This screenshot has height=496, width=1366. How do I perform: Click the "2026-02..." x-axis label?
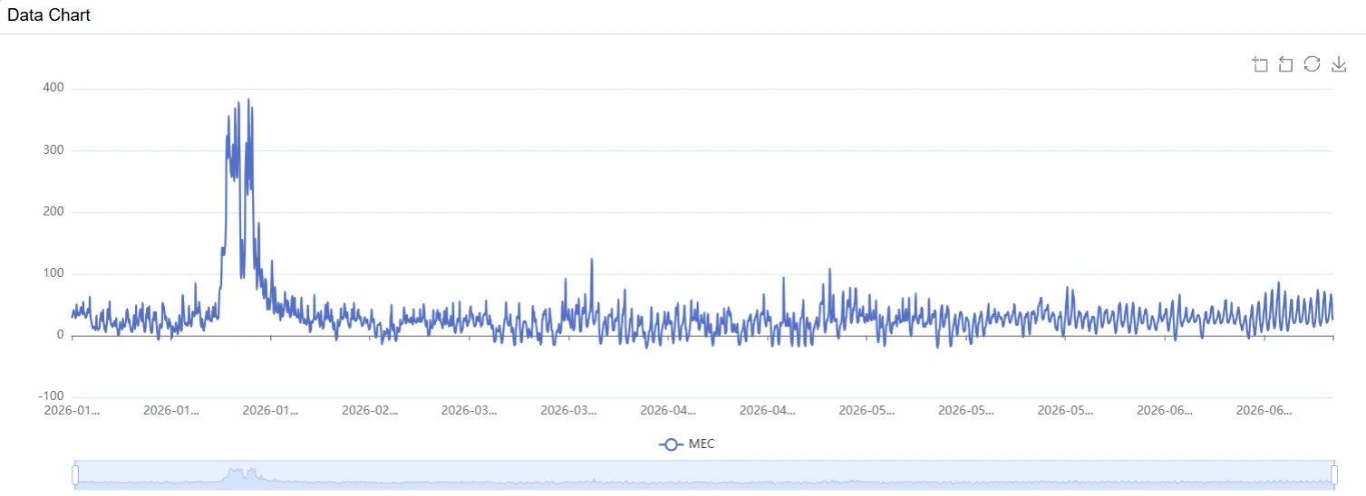coord(370,410)
